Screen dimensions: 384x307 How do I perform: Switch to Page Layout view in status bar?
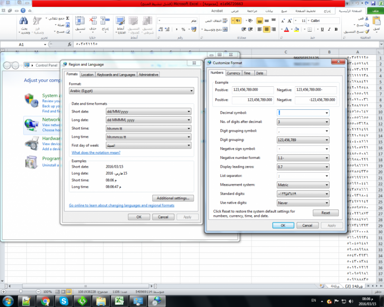tap(63, 291)
